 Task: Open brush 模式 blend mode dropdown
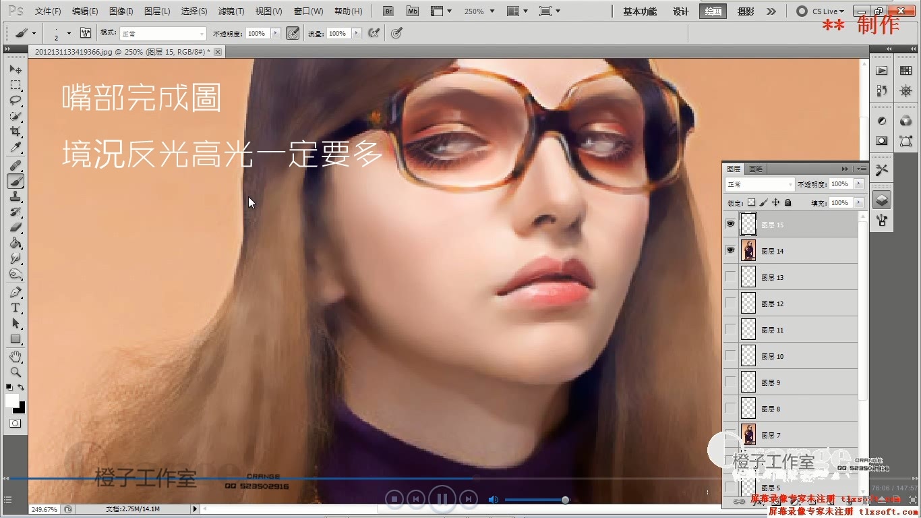pyautogui.click(x=162, y=33)
